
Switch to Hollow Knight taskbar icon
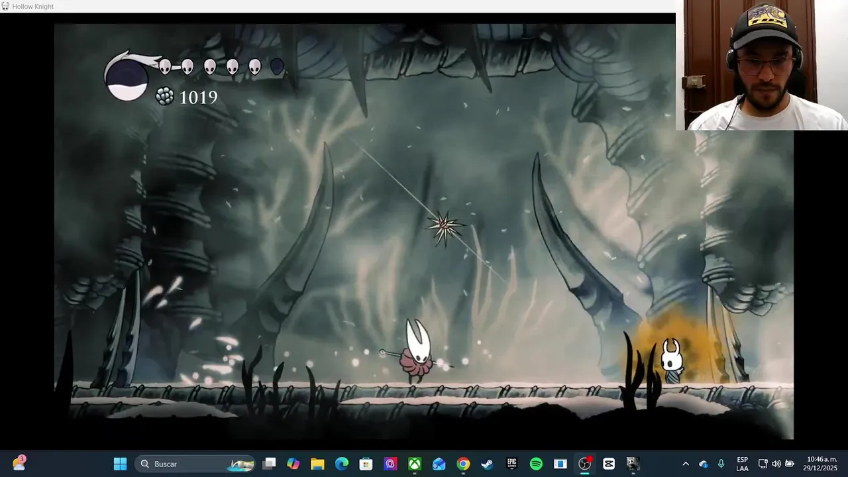pos(633,464)
